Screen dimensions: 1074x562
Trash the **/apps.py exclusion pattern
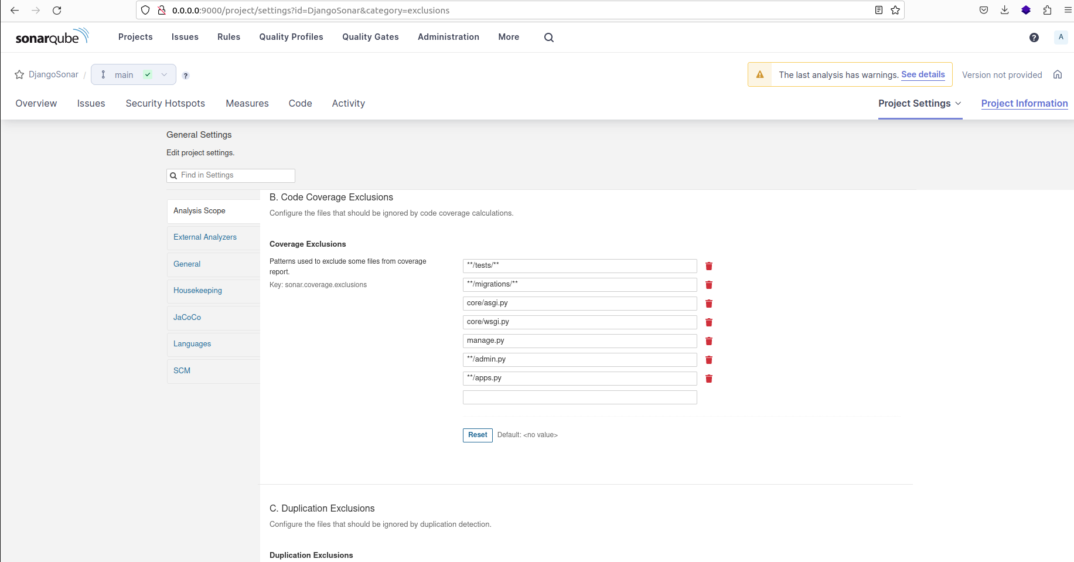coord(709,379)
